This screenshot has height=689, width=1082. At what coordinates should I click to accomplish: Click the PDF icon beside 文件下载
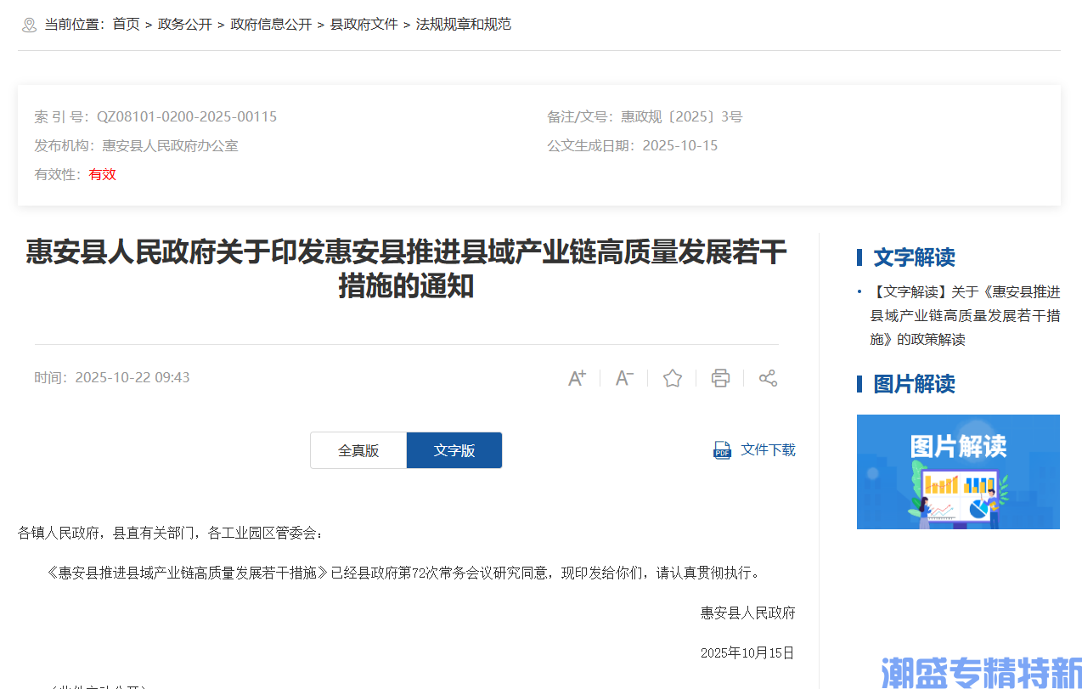pyautogui.click(x=722, y=449)
